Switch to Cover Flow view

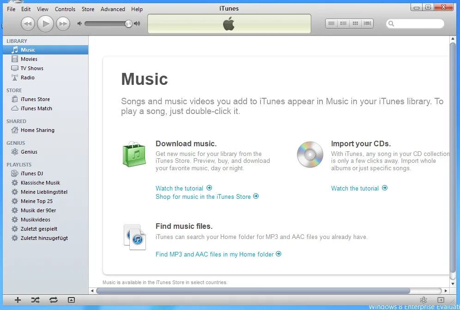(367, 24)
